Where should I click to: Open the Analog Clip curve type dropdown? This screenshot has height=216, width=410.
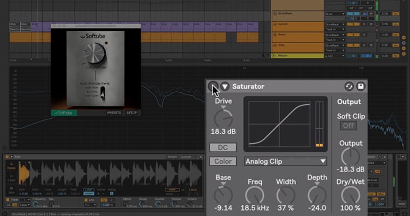pos(285,161)
